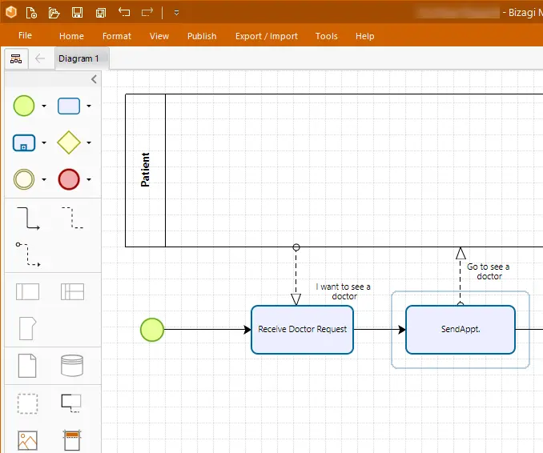This screenshot has height=453, width=543.
Task: Open the Publish menu
Action: (202, 36)
